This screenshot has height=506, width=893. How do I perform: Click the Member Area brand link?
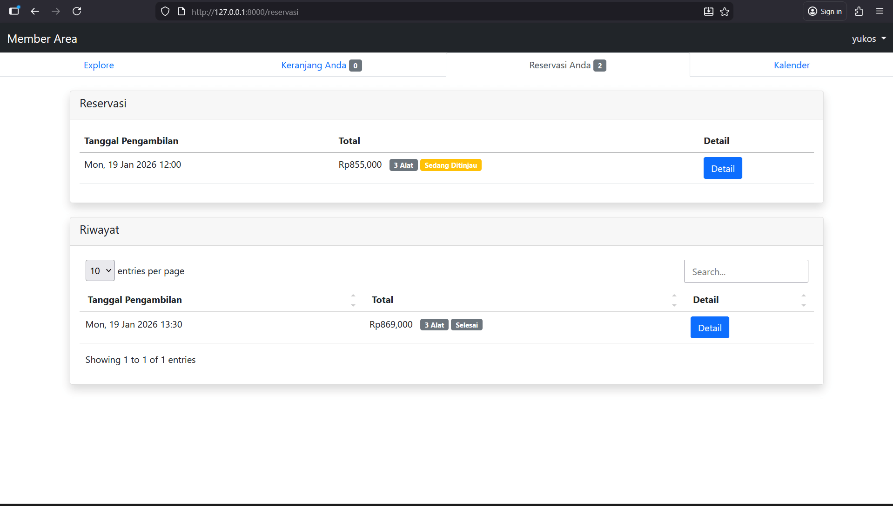click(x=42, y=39)
